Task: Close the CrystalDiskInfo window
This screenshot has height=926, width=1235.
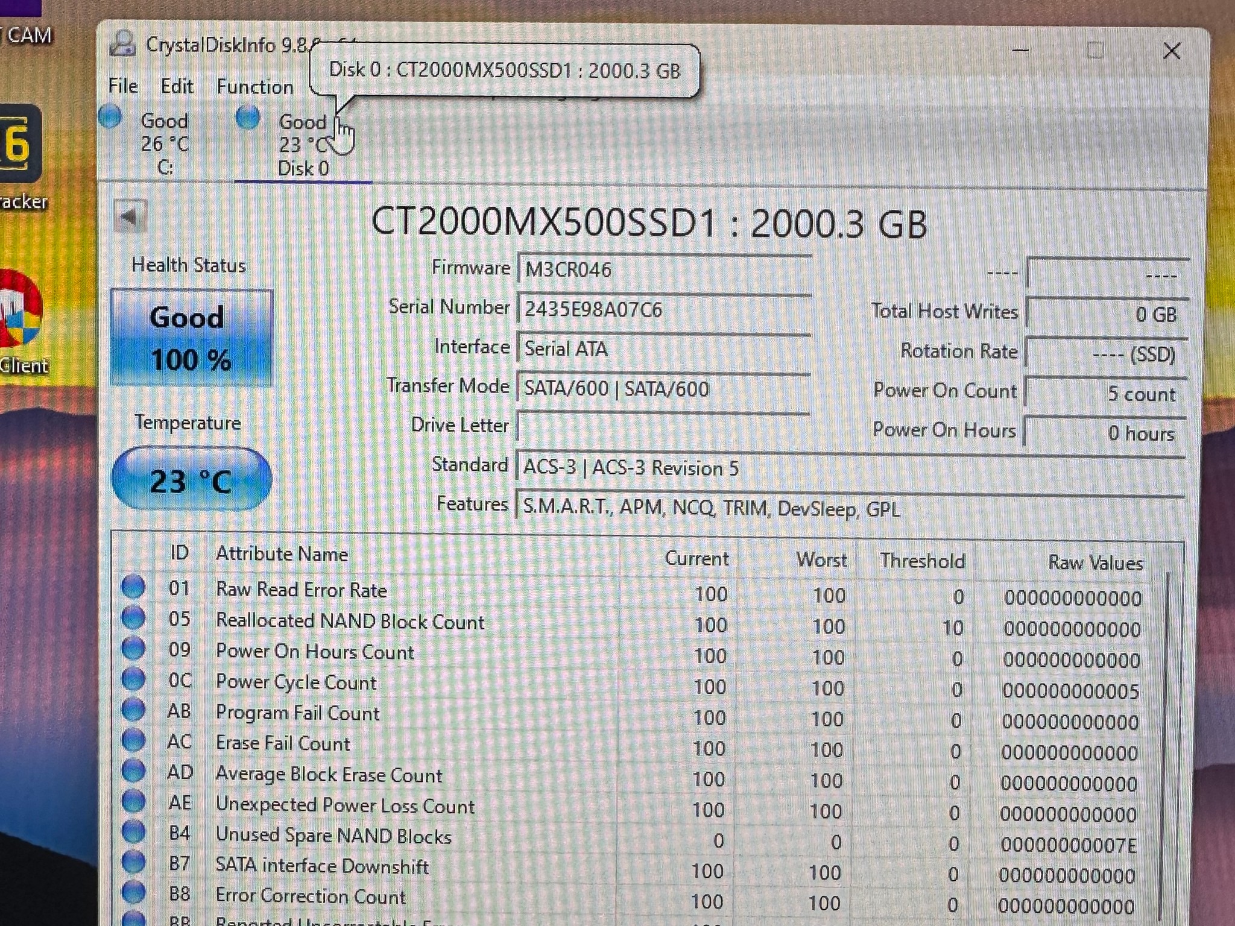Action: tap(1171, 51)
